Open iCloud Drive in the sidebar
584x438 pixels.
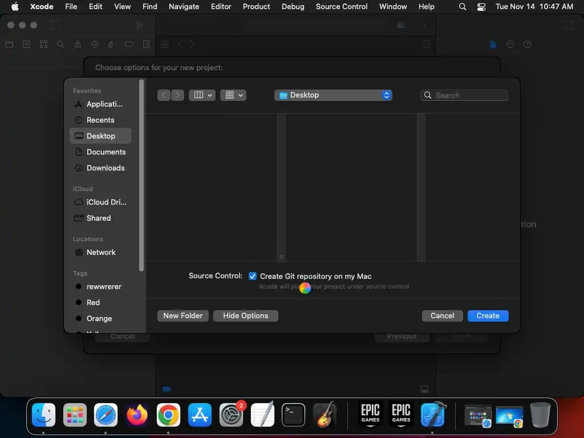pos(100,202)
